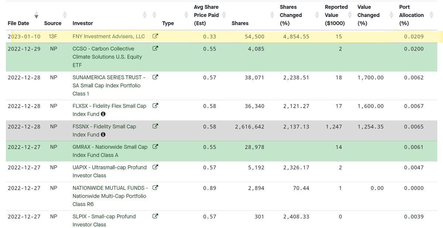This screenshot has height=228, width=443.
Task: Click info icon next to FSSNX Index Fund
Action: pos(103,135)
